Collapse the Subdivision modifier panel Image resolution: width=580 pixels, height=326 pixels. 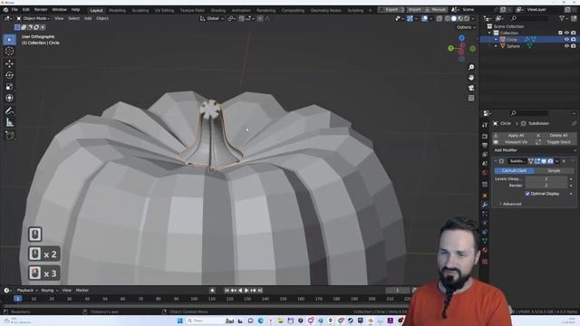496,161
